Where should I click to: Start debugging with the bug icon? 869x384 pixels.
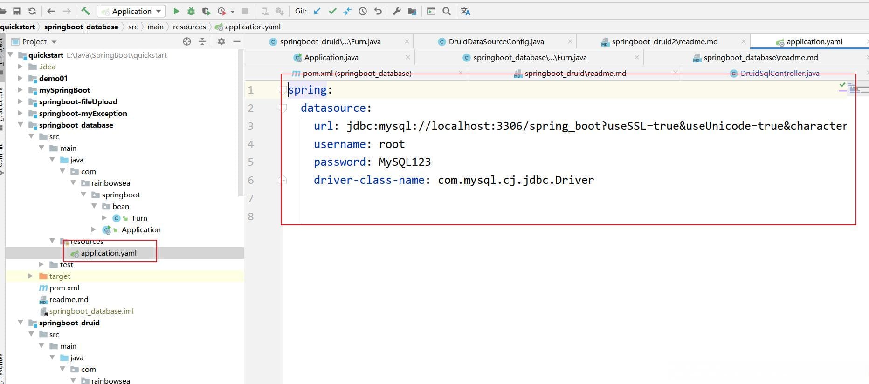(191, 11)
